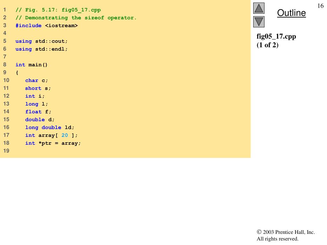
Task: Click the '(1 of 2)' label
Action: (268, 45)
